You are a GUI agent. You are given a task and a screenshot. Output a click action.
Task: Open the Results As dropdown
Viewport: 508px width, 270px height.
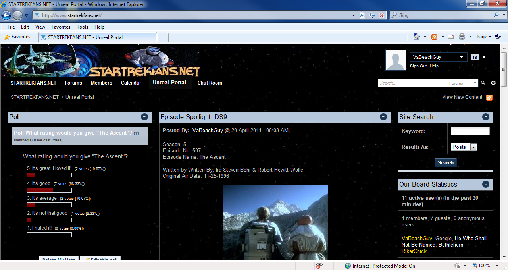coord(473,147)
